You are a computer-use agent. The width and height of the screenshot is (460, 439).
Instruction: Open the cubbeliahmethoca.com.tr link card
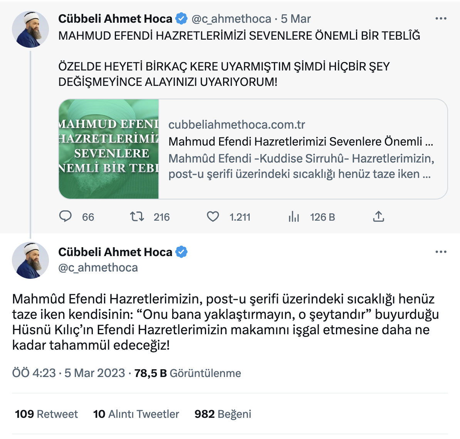pyautogui.click(x=270, y=148)
